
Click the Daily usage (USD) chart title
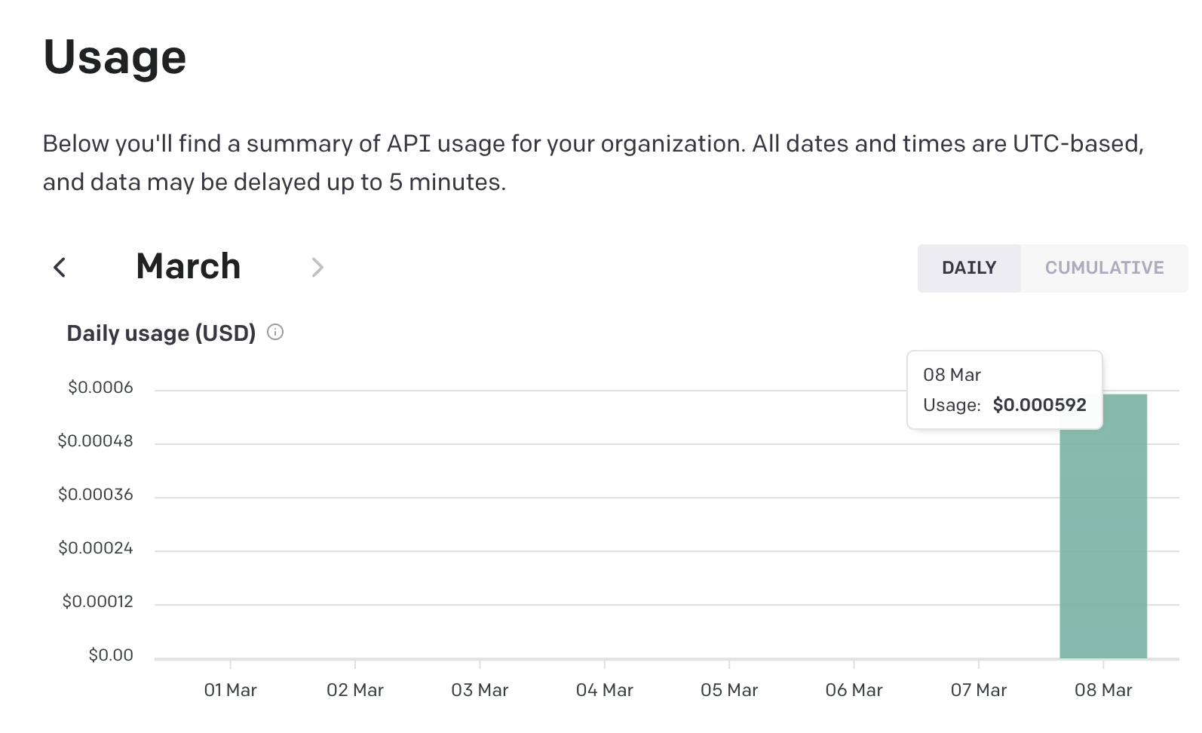click(161, 333)
